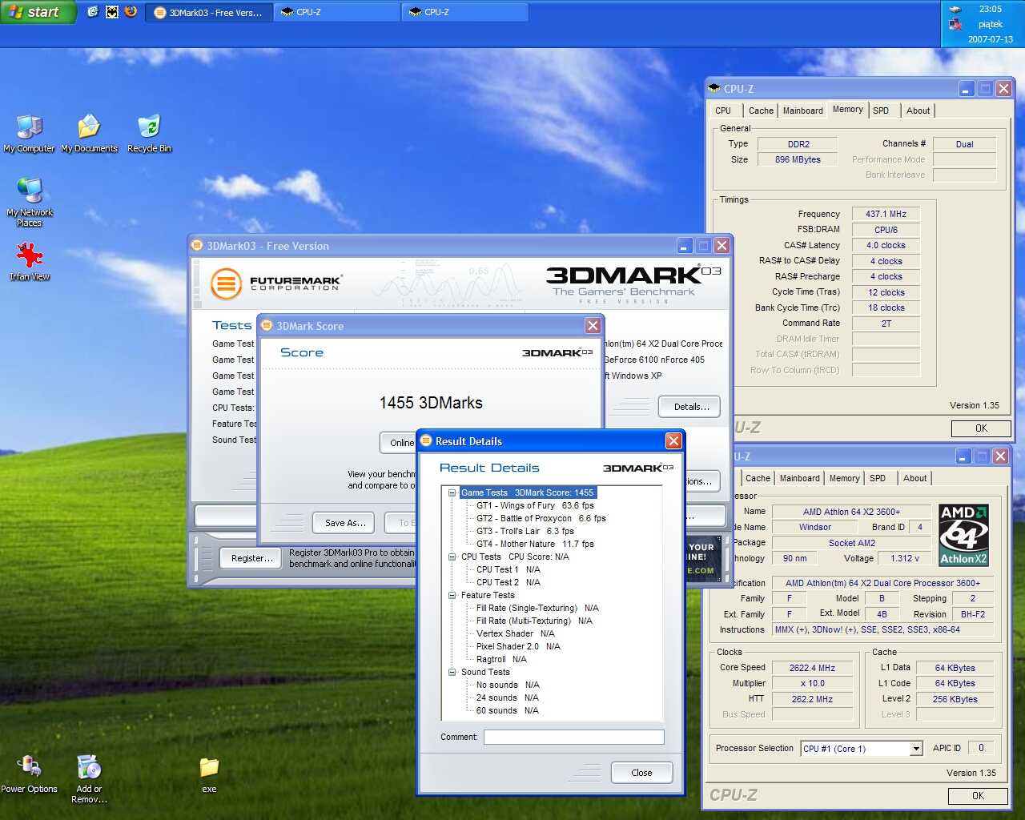
Task: Collapse the Sound Tests tree node
Action: (x=452, y=672)
